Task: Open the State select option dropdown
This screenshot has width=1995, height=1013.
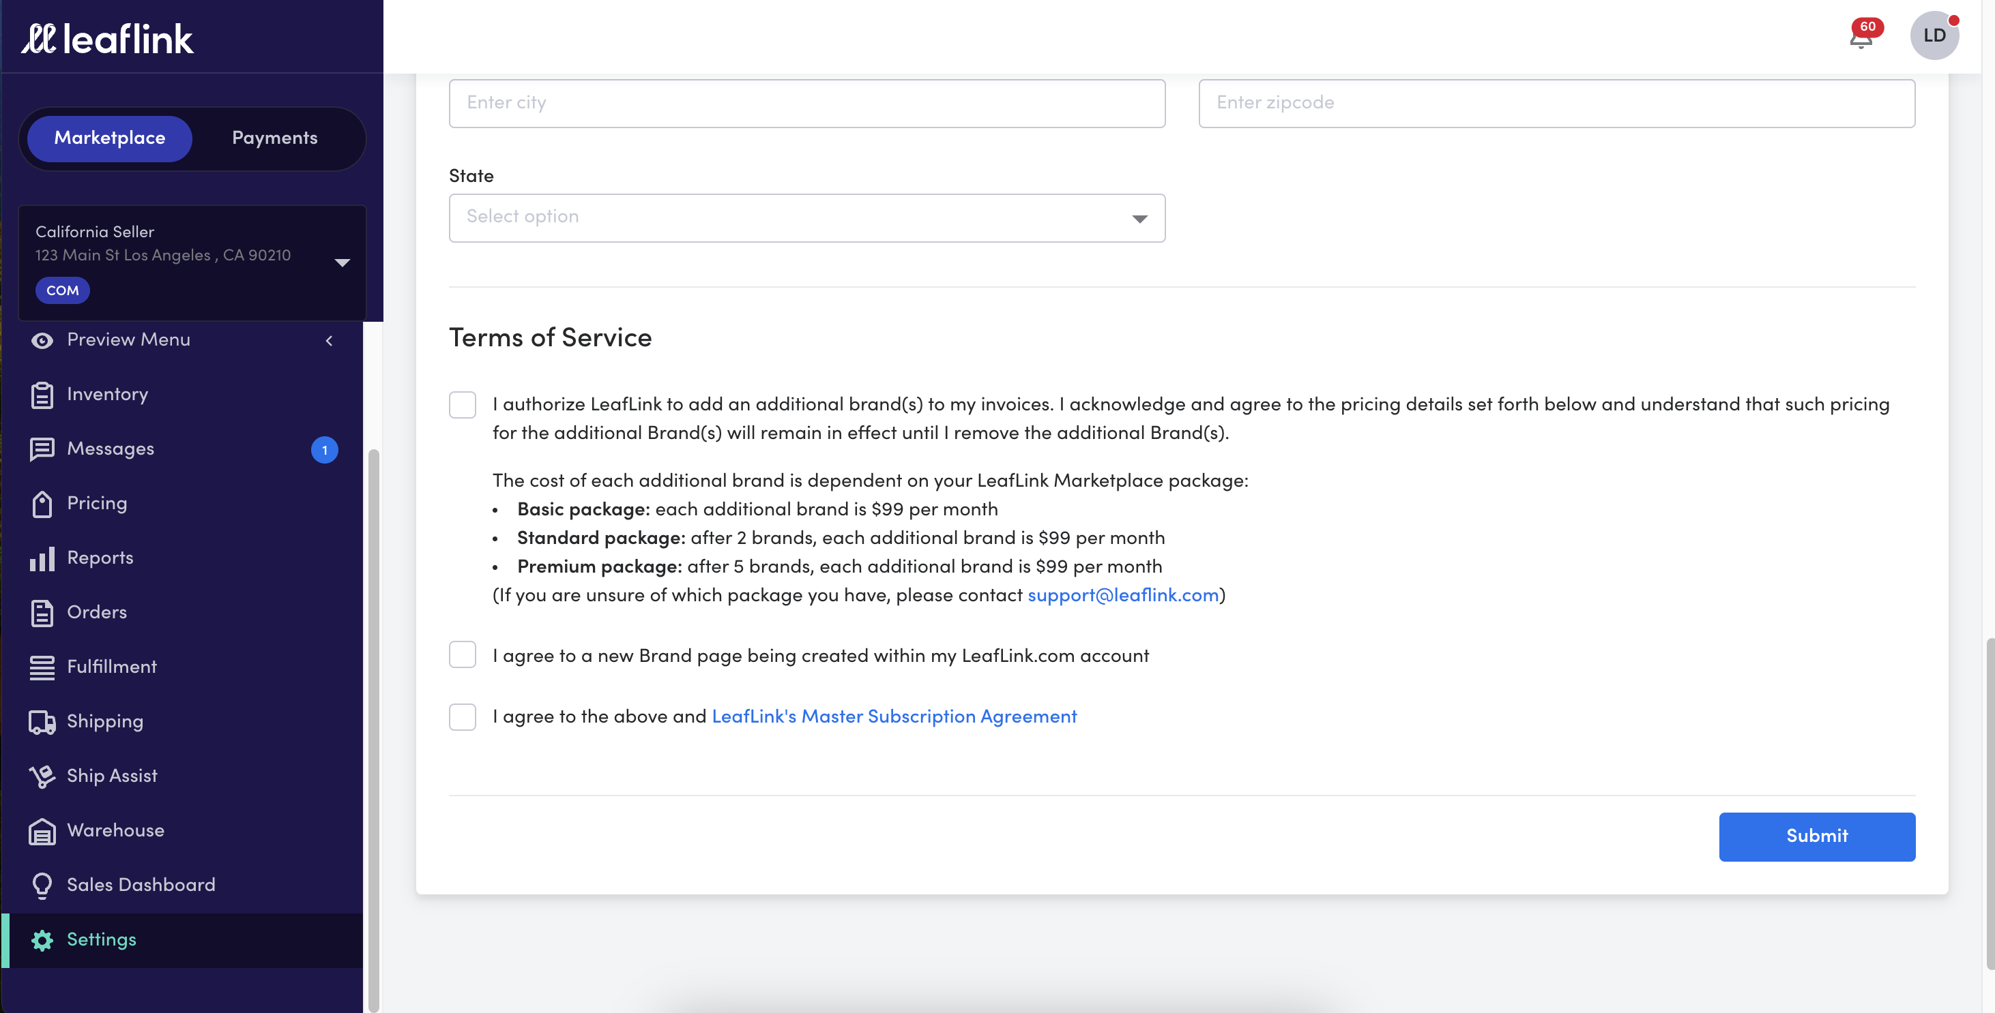Action: click(807, 218)
